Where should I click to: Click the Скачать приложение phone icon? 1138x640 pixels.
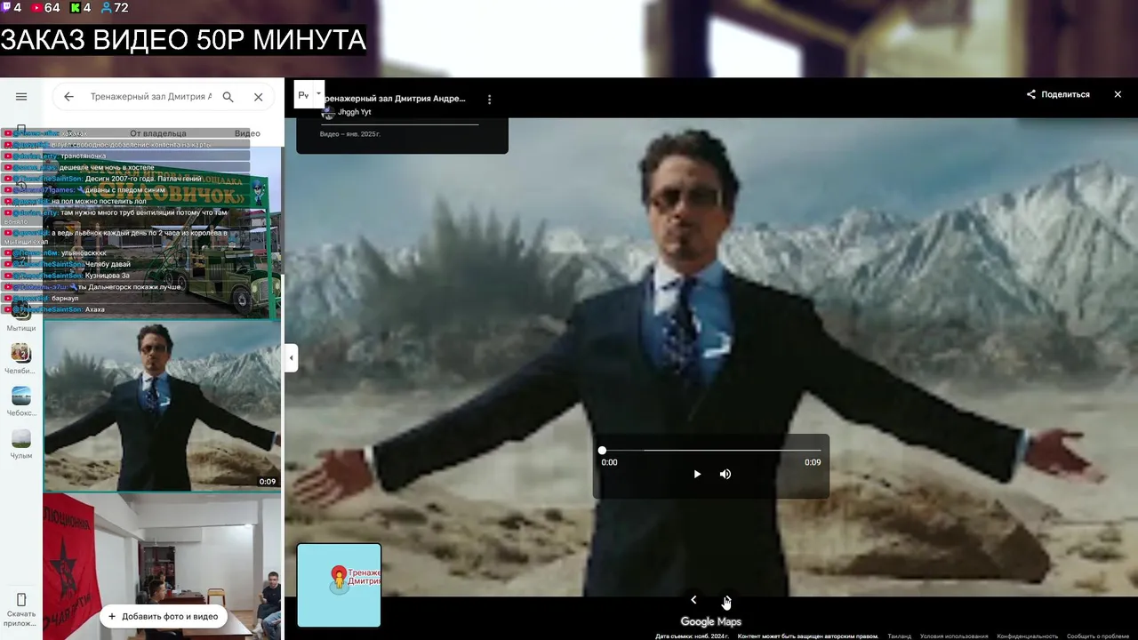pos(21,600)
